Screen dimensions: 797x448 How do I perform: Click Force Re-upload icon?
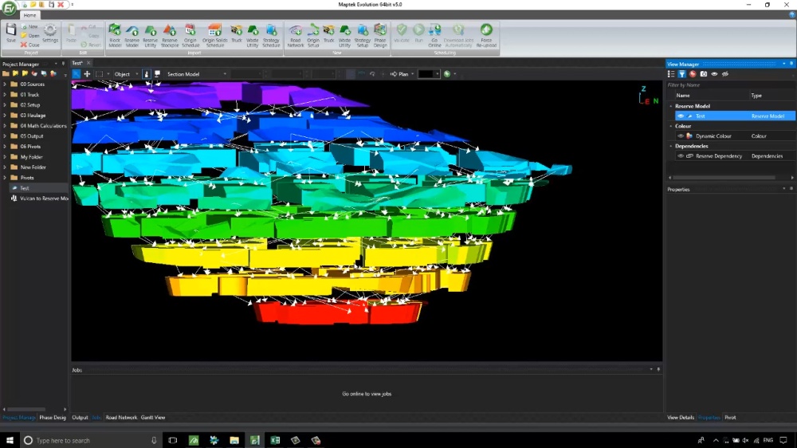pyautogui.click(x=486, y=35)
